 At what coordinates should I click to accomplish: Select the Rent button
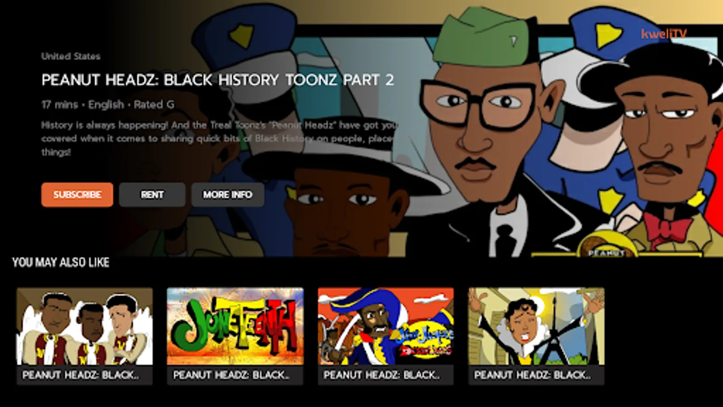(x=152, y=194)
